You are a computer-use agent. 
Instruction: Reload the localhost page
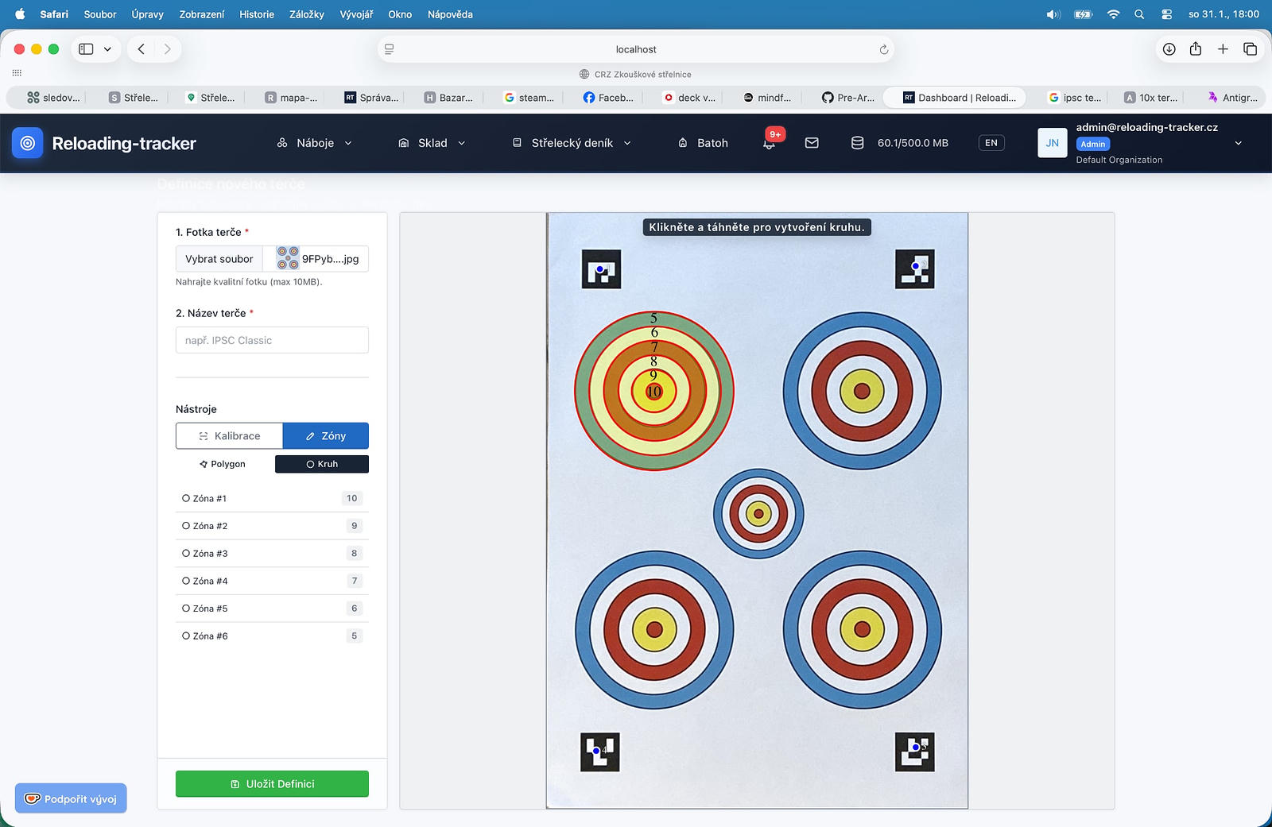pyautogui.click(x=883, y=49)
